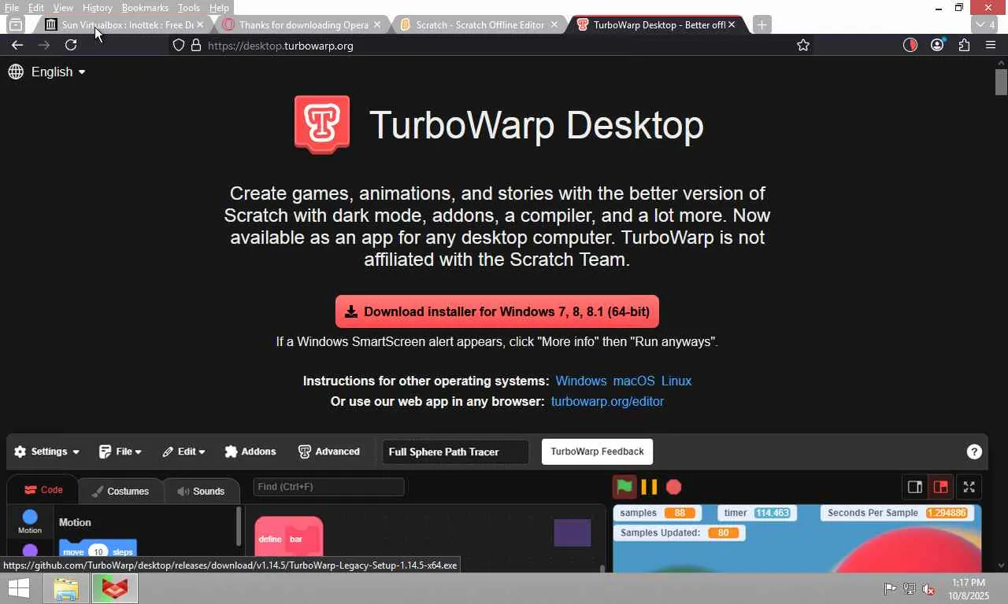Click the TurboWarp Desktop logo

tap(322, 124)
